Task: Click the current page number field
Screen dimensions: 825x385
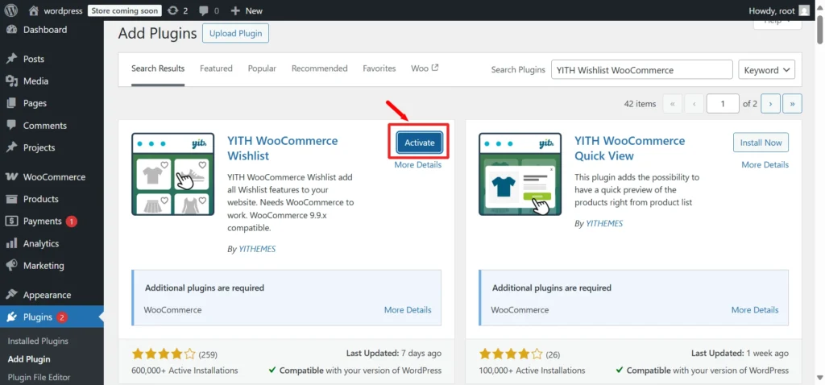Action: click(723, 104)
